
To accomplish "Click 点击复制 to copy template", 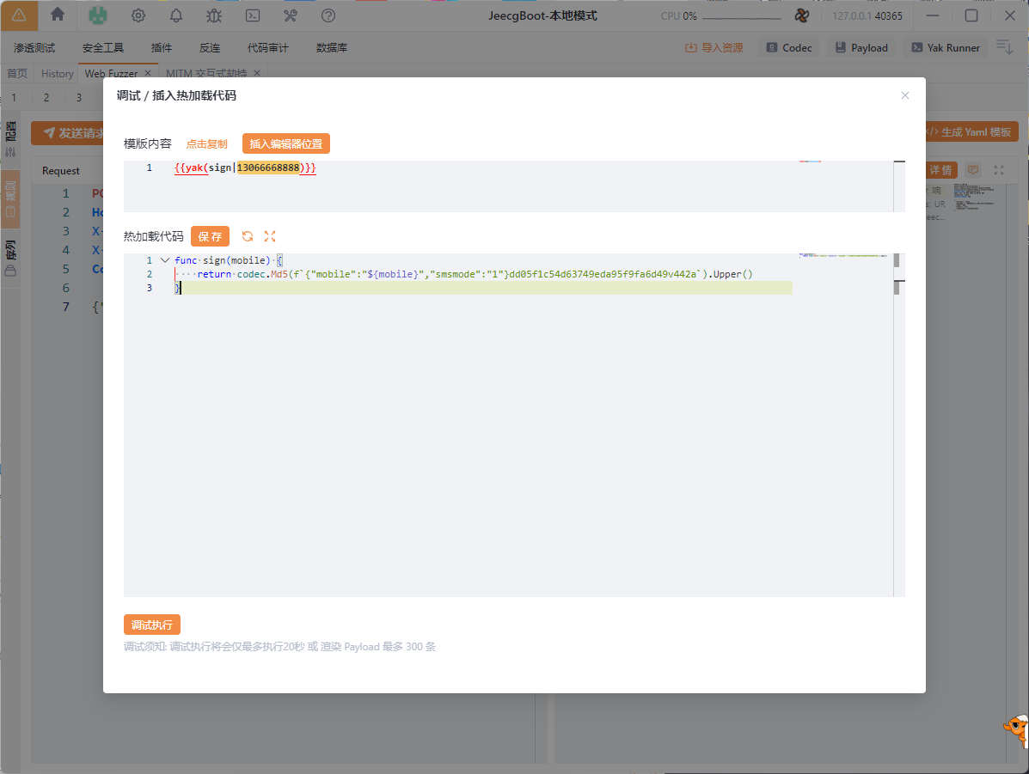I will [206, 143].
